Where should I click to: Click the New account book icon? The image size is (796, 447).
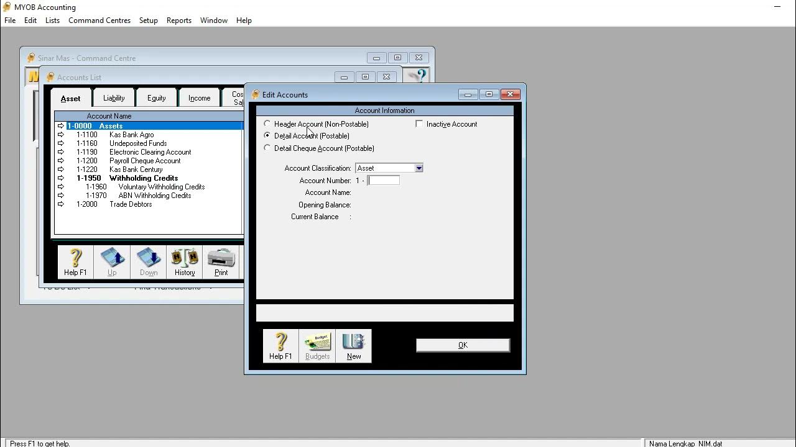354,346
